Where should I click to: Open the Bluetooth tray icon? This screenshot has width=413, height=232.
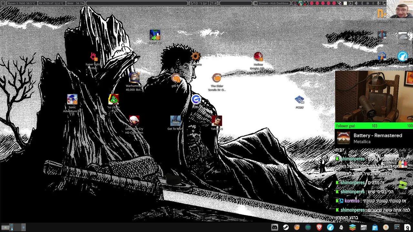(x=362, y=3)
